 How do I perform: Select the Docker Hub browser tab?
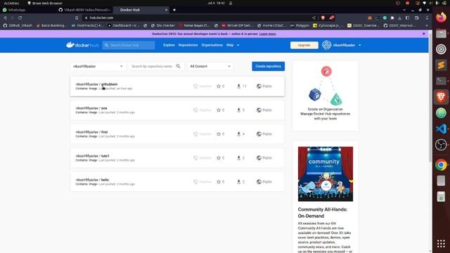point(141,10)
